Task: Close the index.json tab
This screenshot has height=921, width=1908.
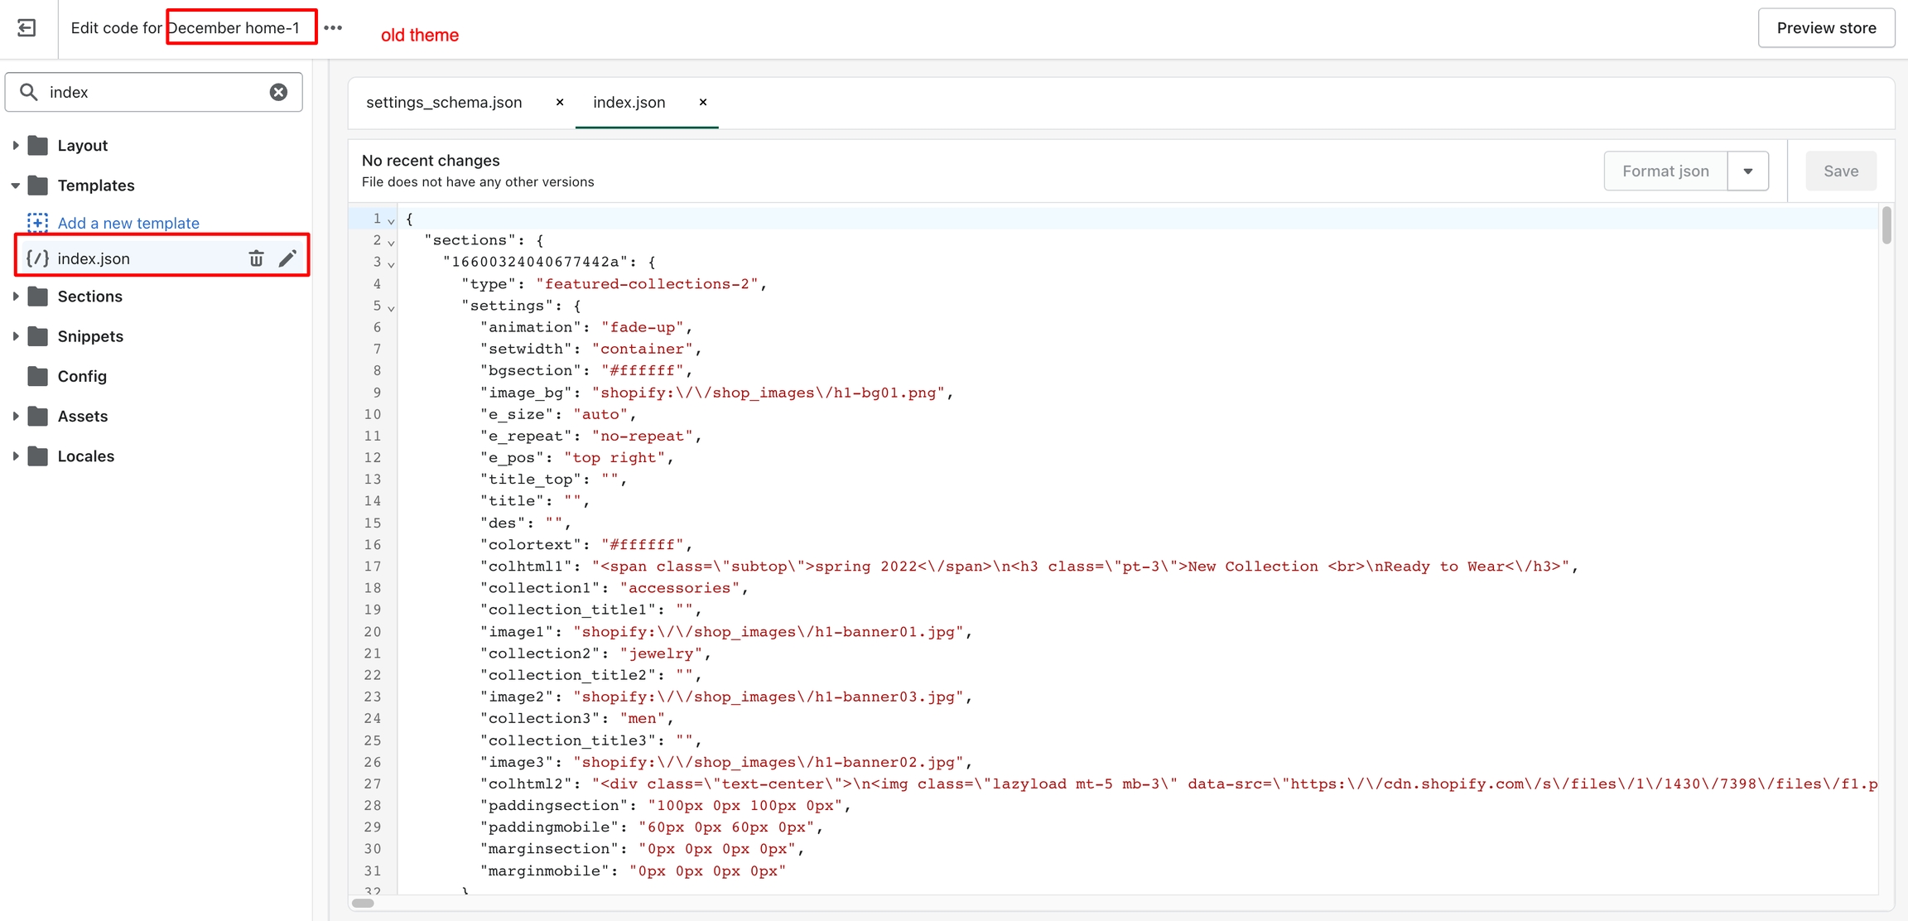Action: (x=703, y=102)
